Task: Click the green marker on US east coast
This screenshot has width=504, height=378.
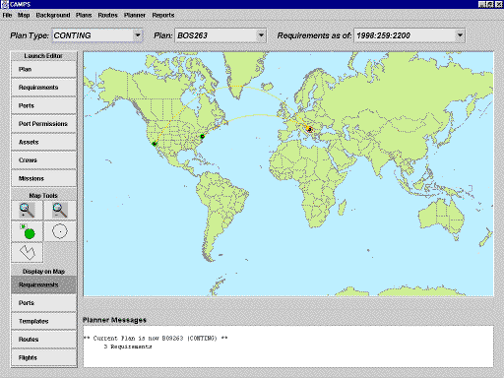Action: pos(203,136)
